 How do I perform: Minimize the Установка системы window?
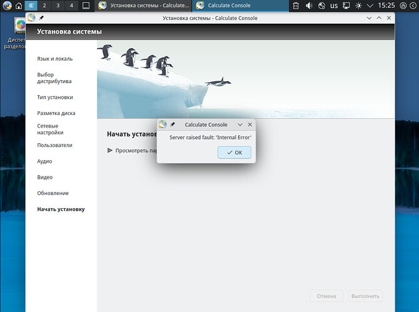[x=369, y=18]
